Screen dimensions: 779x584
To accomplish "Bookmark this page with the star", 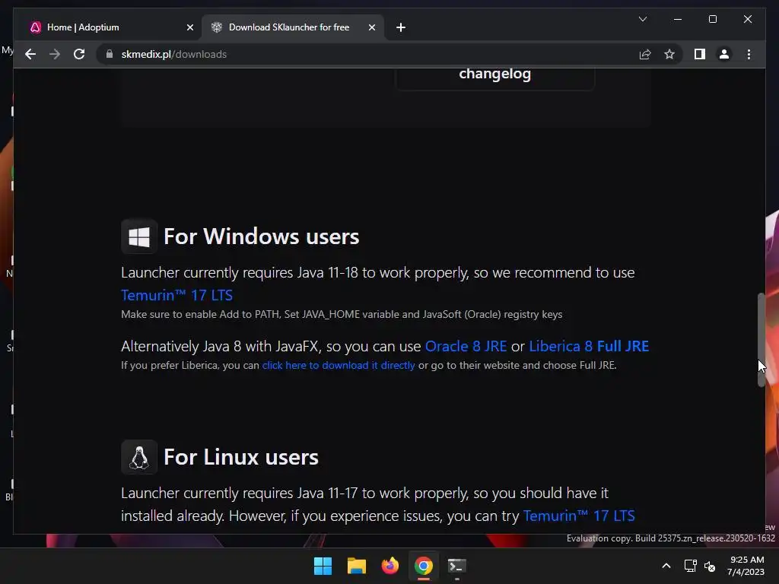I will (x=669, y=54).
